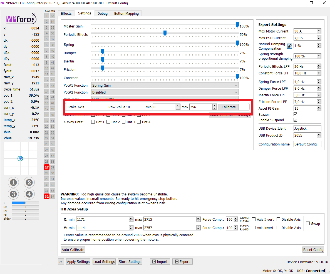
Task: Click round button indicator 2
Action: point(29,182)
